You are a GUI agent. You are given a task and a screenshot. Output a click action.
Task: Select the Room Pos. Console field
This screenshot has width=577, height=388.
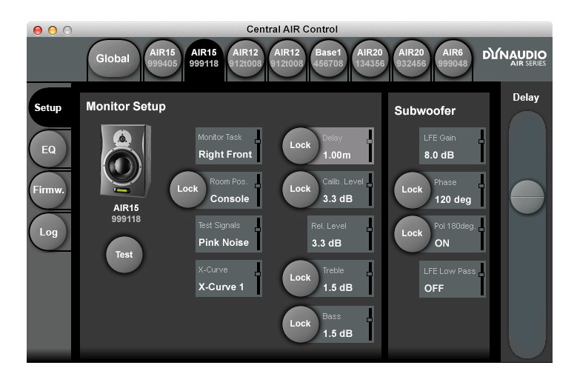tap(234, 190)
